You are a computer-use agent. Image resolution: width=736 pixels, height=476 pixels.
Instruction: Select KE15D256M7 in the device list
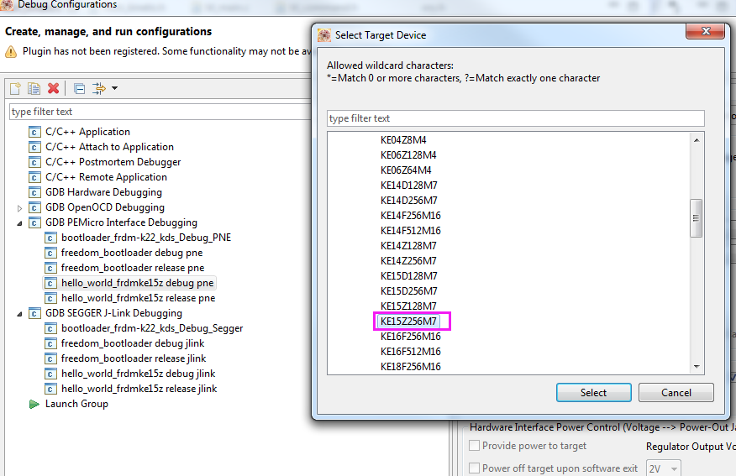(x=409, y=290)
